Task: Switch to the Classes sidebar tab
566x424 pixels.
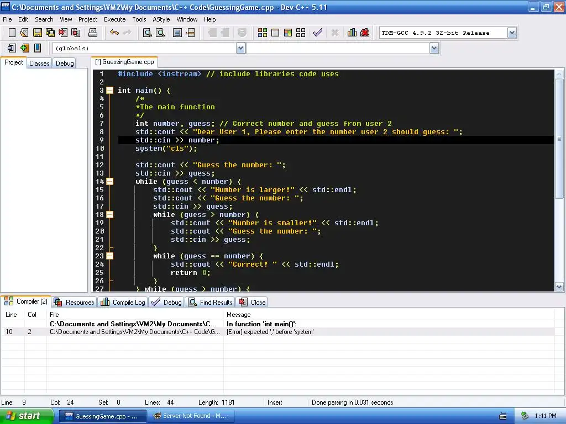Action: click(x=39, y=63)
